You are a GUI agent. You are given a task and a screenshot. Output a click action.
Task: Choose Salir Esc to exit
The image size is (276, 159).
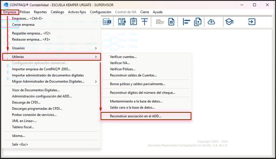(51, 145)
